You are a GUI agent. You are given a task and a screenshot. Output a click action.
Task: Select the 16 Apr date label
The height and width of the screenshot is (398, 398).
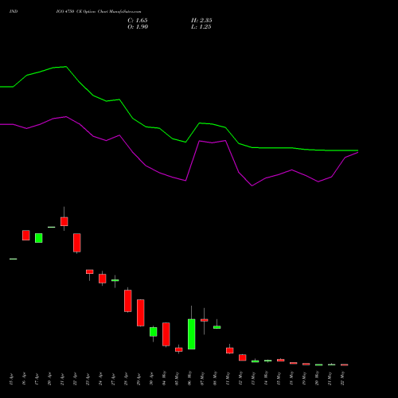tap(24, 379)
